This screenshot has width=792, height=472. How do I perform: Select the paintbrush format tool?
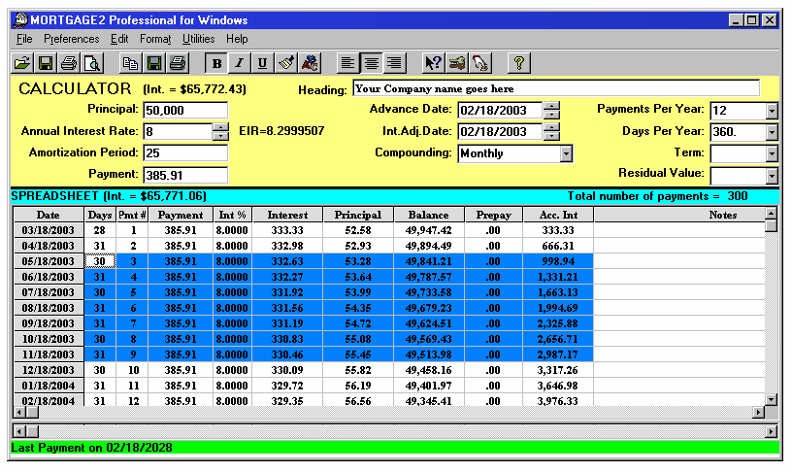[x=286, y=63]
